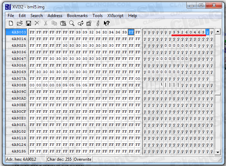Click the scrollbar down arrow
This screenshot has width=226, height=166.
(218, 152)
